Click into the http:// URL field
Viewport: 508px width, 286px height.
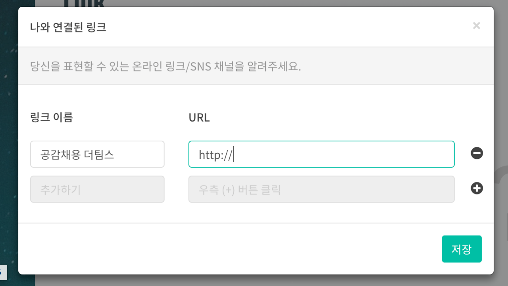[321, 154]
